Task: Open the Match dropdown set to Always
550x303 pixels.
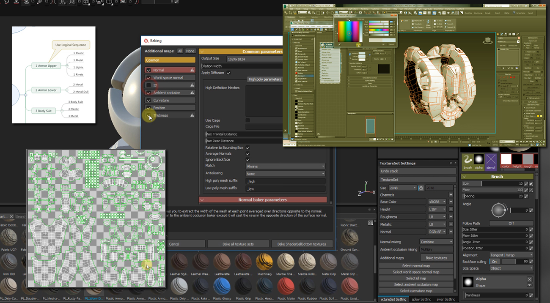Action: pos(285,166)
